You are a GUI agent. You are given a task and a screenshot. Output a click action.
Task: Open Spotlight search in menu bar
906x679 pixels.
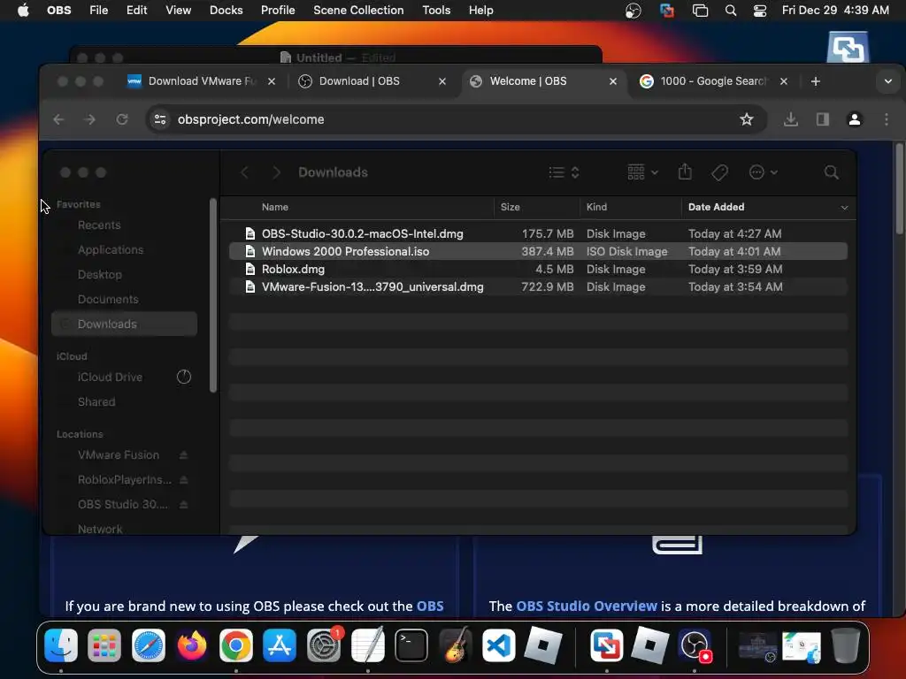(730, 11)
